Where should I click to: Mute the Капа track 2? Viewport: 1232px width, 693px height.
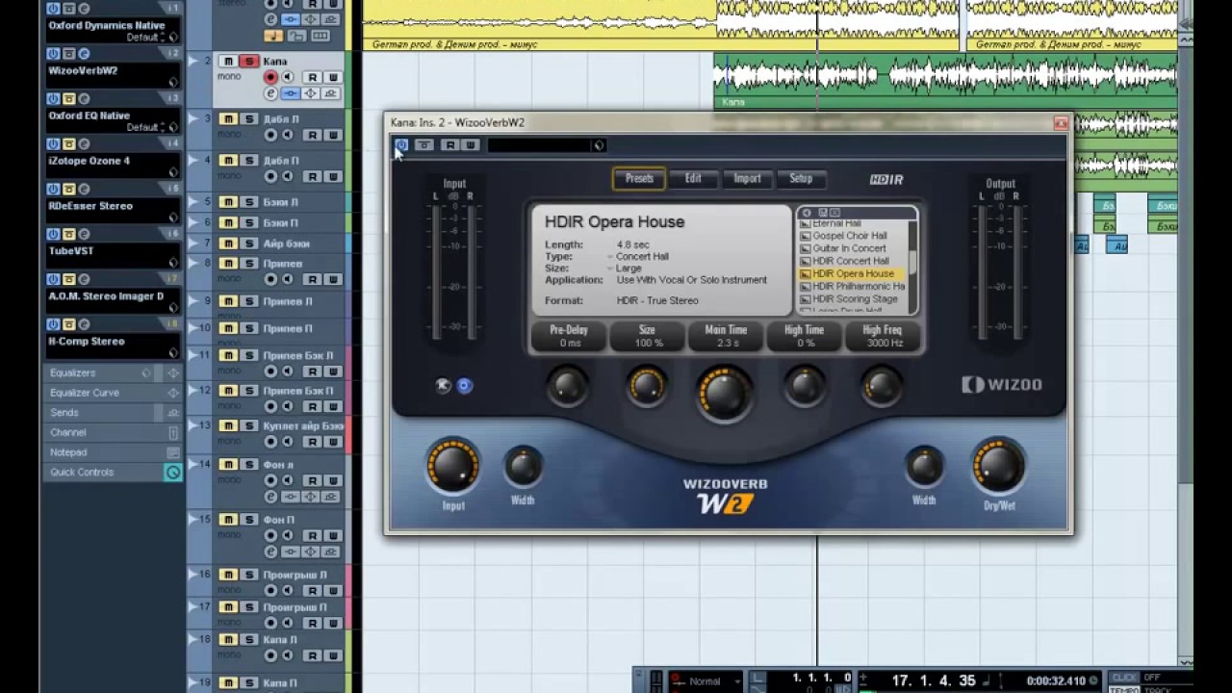[228, 62]
